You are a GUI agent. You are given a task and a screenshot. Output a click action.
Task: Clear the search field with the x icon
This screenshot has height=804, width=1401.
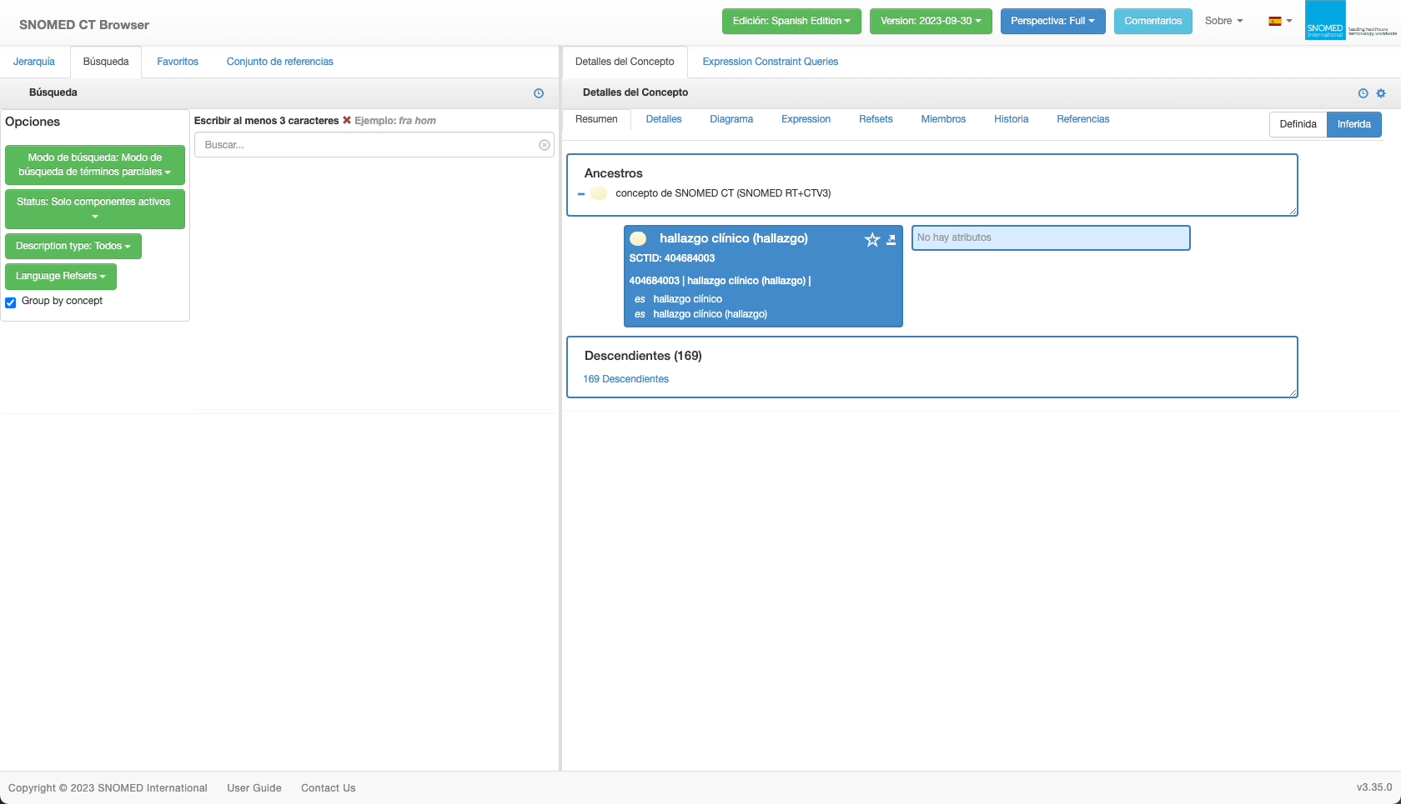coord(545,145)
